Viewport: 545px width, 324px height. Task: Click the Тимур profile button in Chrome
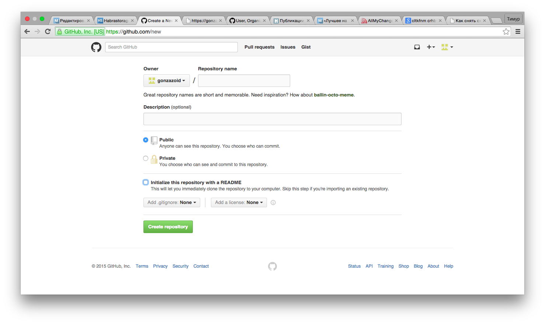pos(513,19)
